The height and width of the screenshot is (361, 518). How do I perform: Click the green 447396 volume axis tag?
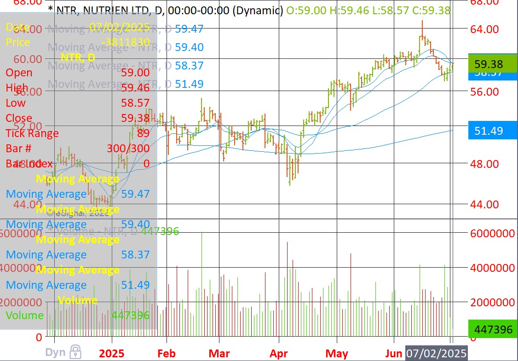[493, 329]
